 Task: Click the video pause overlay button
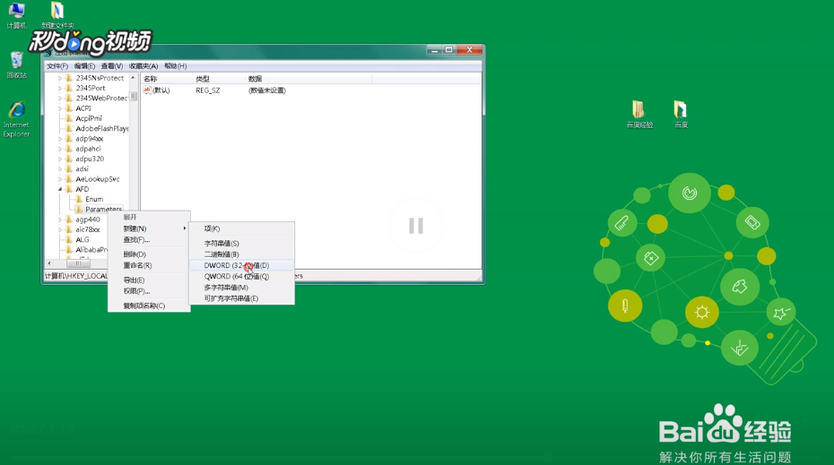pyautogui.click(x=416, y=226)
